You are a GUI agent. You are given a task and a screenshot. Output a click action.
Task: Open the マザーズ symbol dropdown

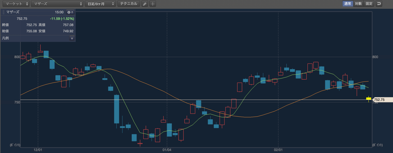(x=57, y=4)
